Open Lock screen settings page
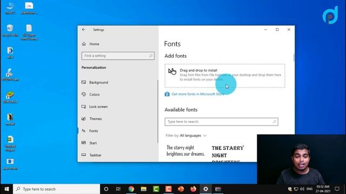This screenshot has width=346, height=194. (x=98, y=107)
